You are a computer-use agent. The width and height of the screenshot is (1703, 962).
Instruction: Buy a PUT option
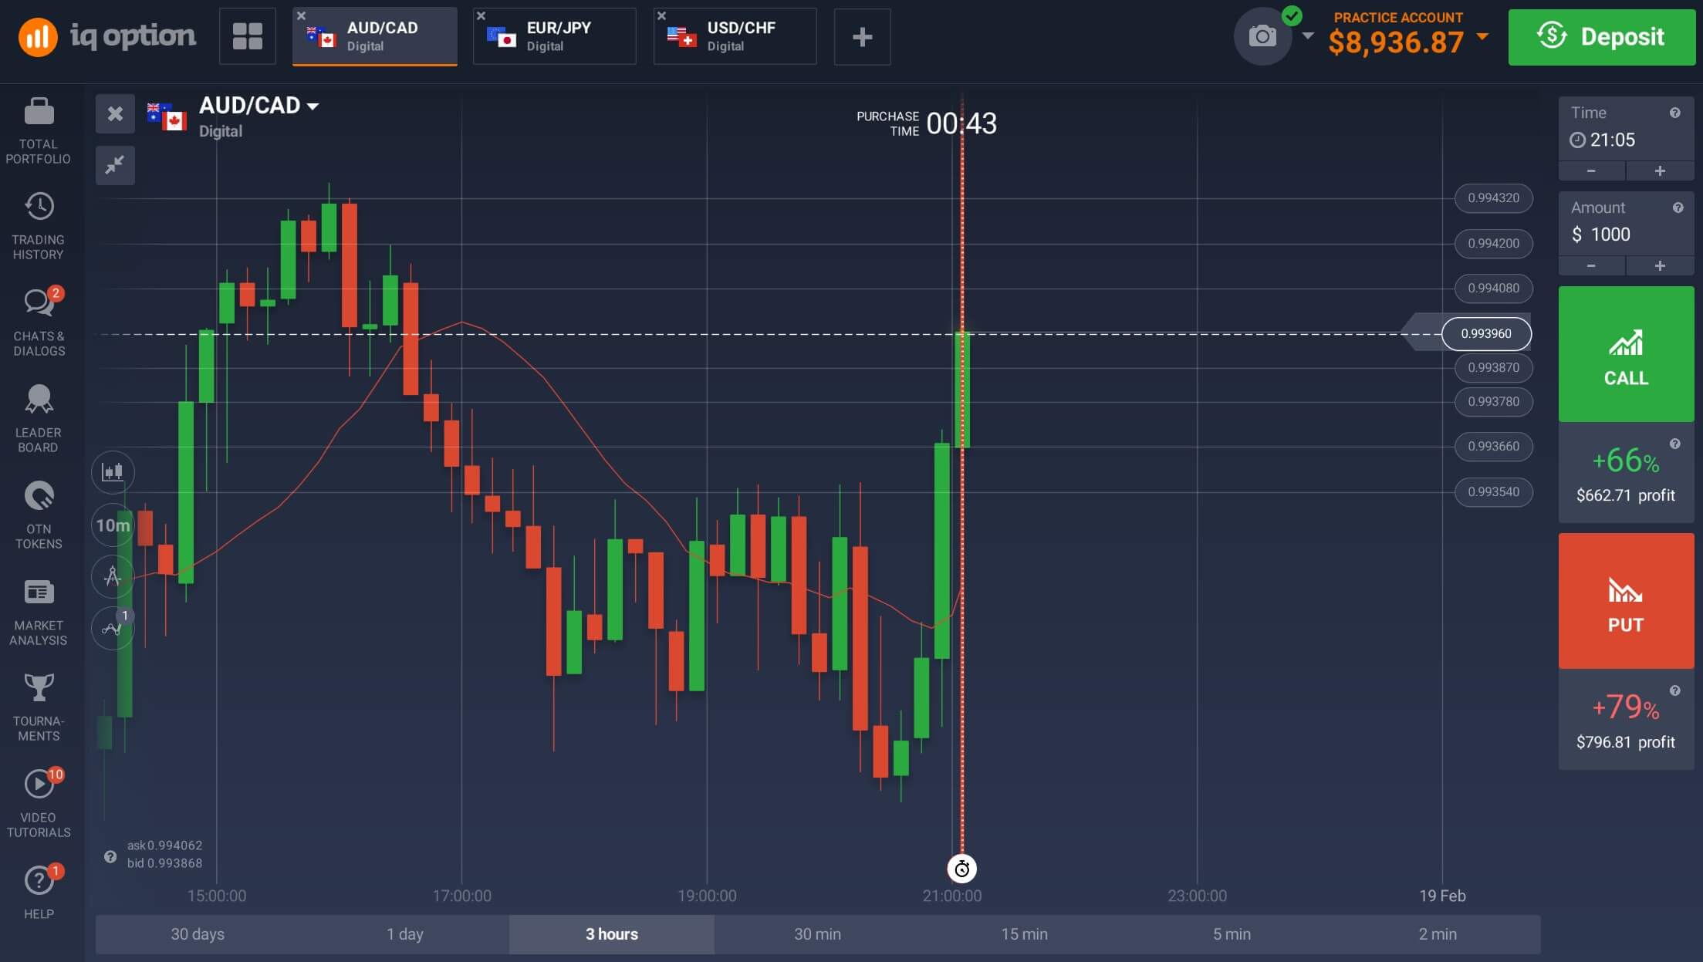click(1626, 601)
